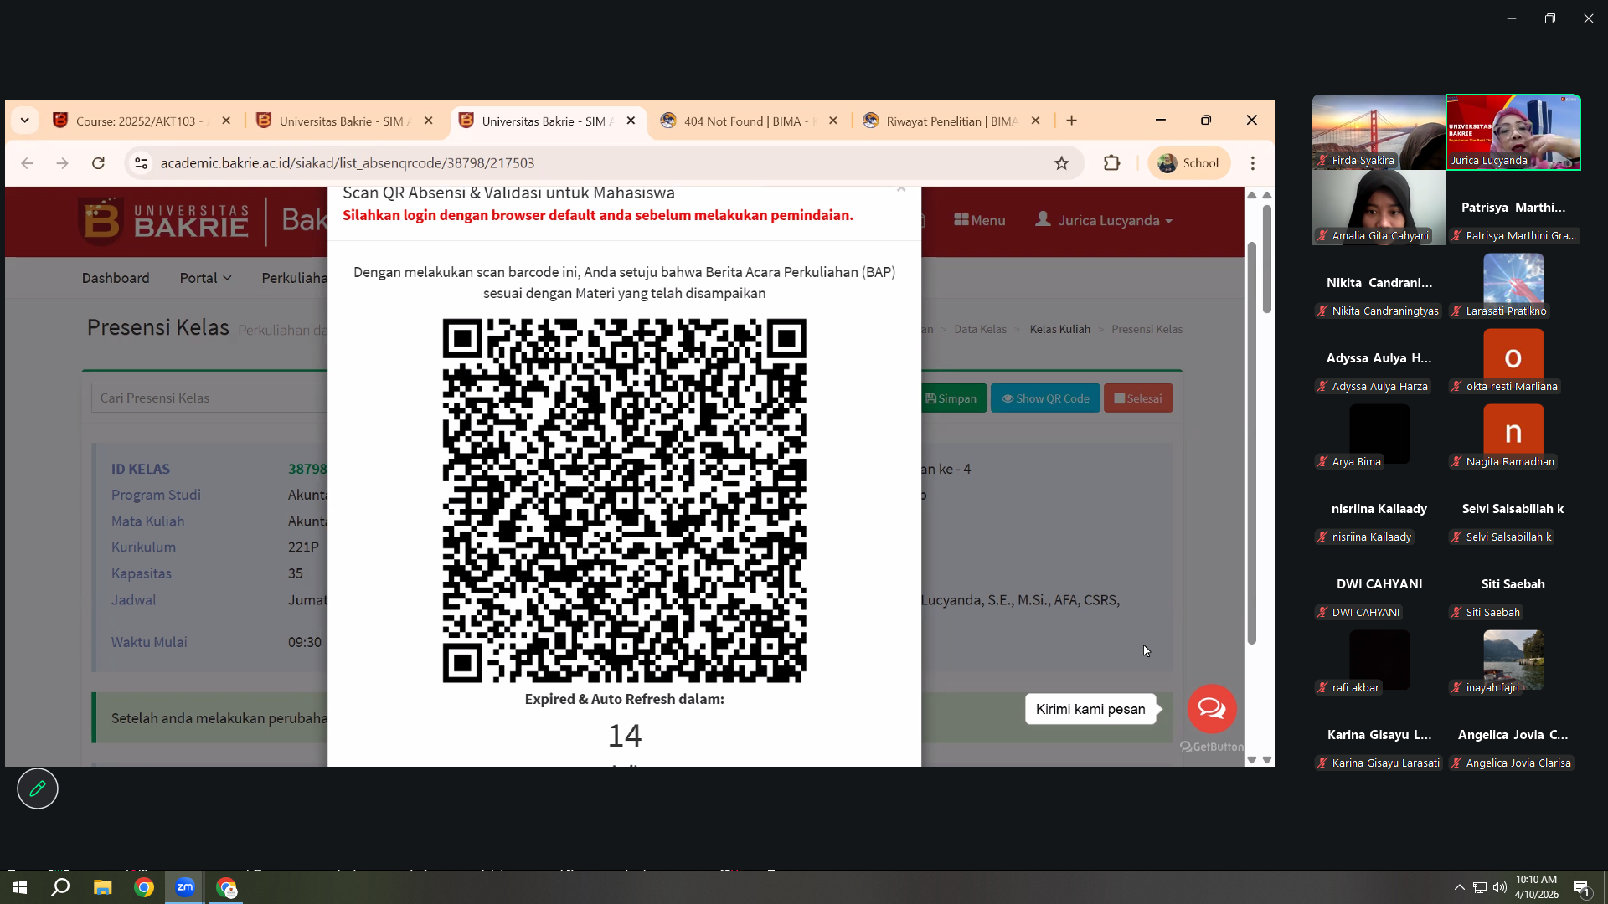Click Show QR Code button

(x=1045, y=398)
